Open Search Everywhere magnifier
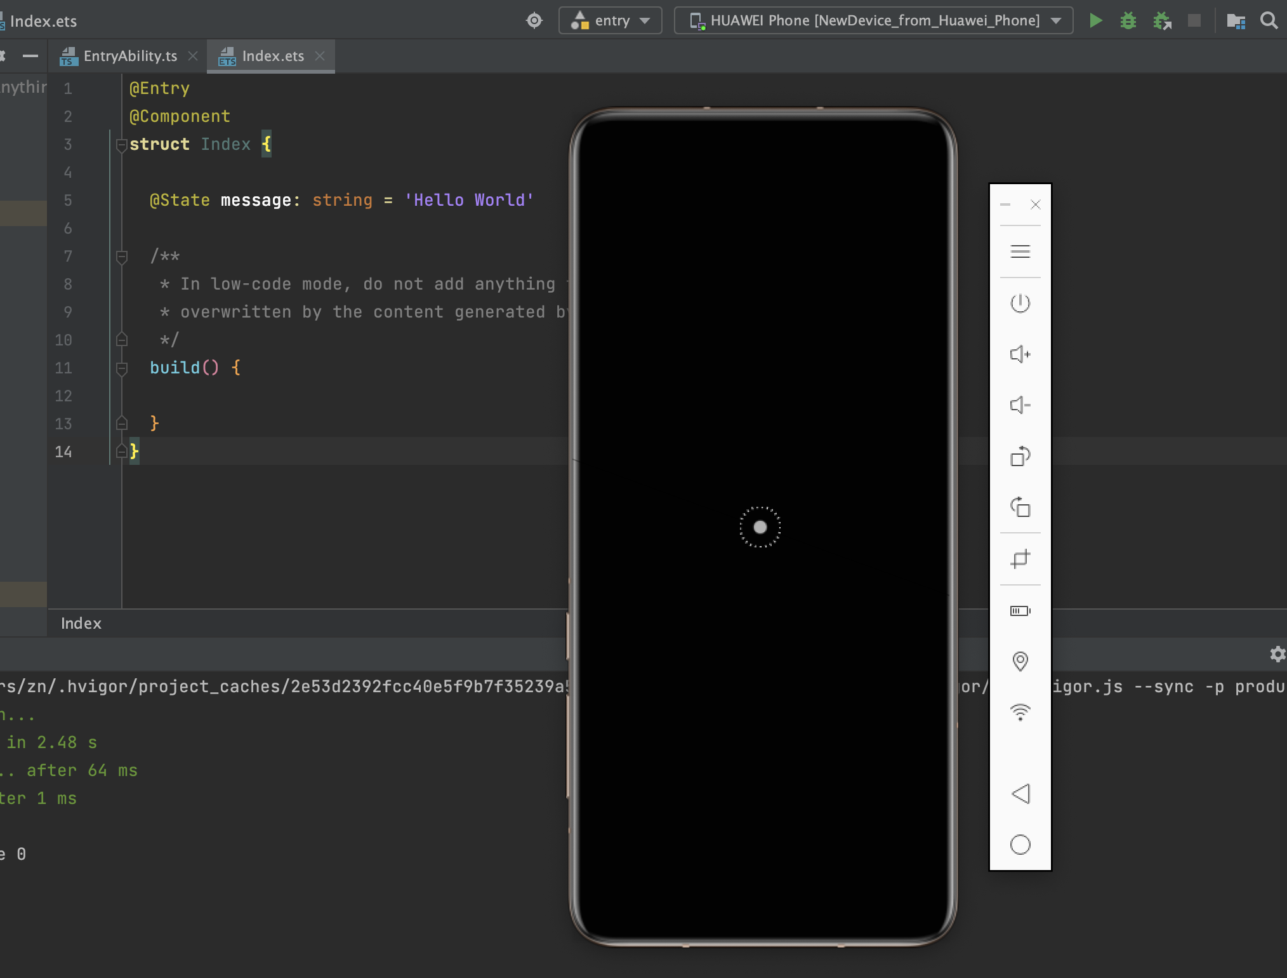 (x=1269, y=20)
